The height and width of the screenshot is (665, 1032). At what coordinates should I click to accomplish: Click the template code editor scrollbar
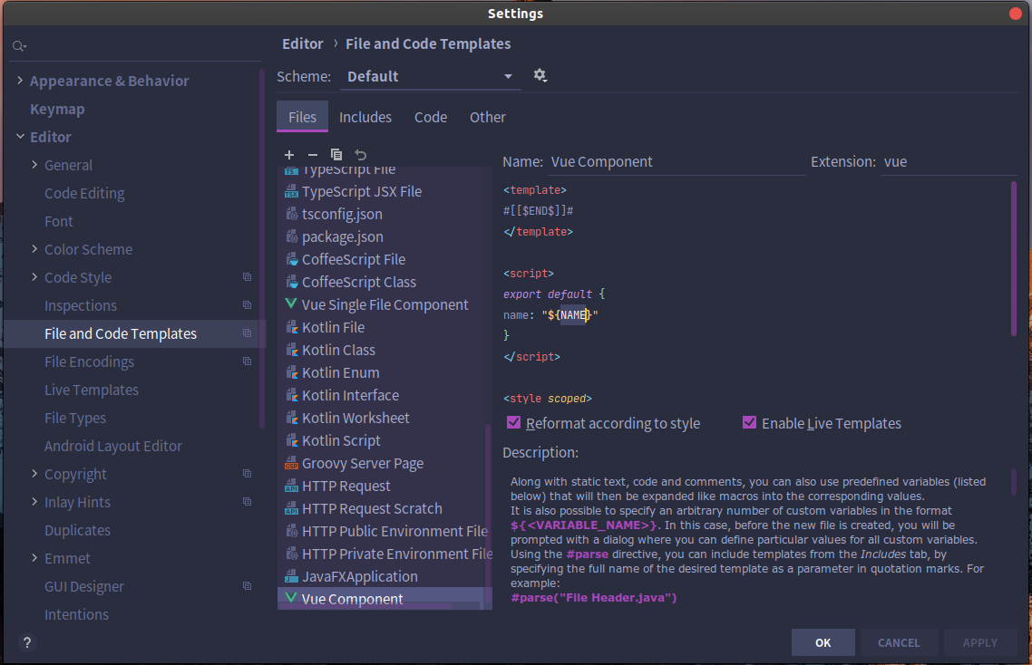click(1014, 259)
